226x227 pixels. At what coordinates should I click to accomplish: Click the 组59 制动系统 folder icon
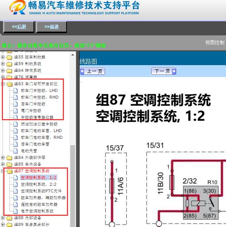pyautogui.click(x=9, y=64)
